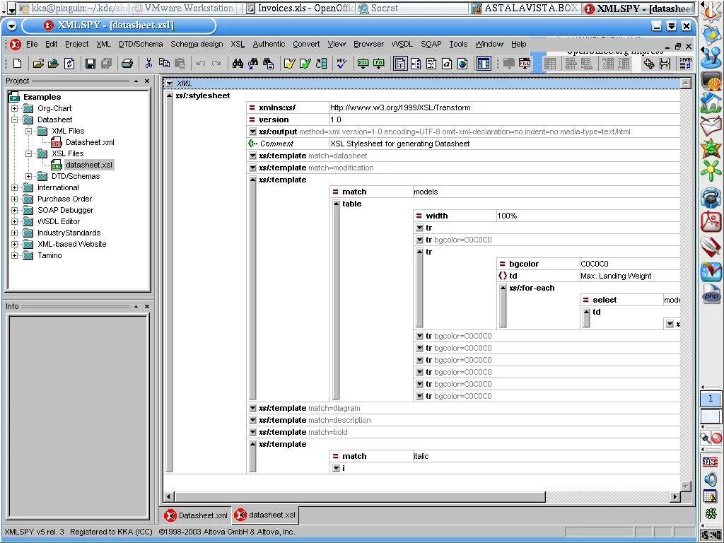The image size is (724, 543).
Task: Click the XPath evaluate icon
Action: click(x=686, y=64)
